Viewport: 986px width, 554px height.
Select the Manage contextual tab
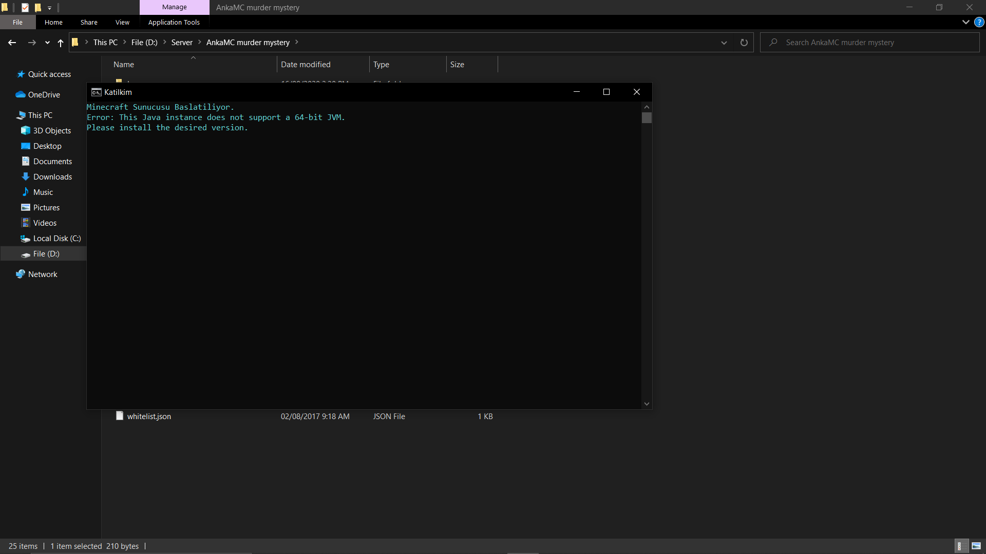tap(175, 7)
